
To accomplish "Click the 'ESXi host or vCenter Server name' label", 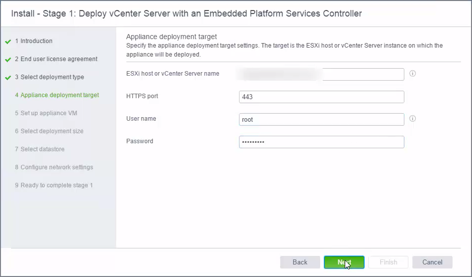I will (173, 74).
